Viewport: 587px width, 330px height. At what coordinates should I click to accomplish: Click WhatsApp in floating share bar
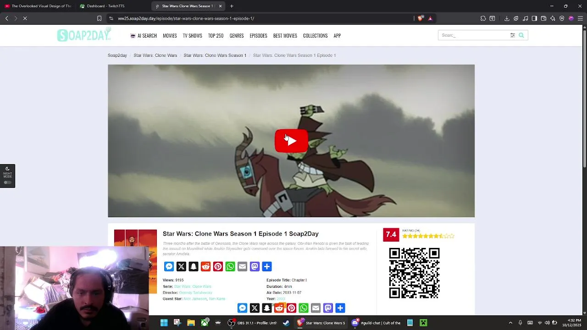(304, 308)
